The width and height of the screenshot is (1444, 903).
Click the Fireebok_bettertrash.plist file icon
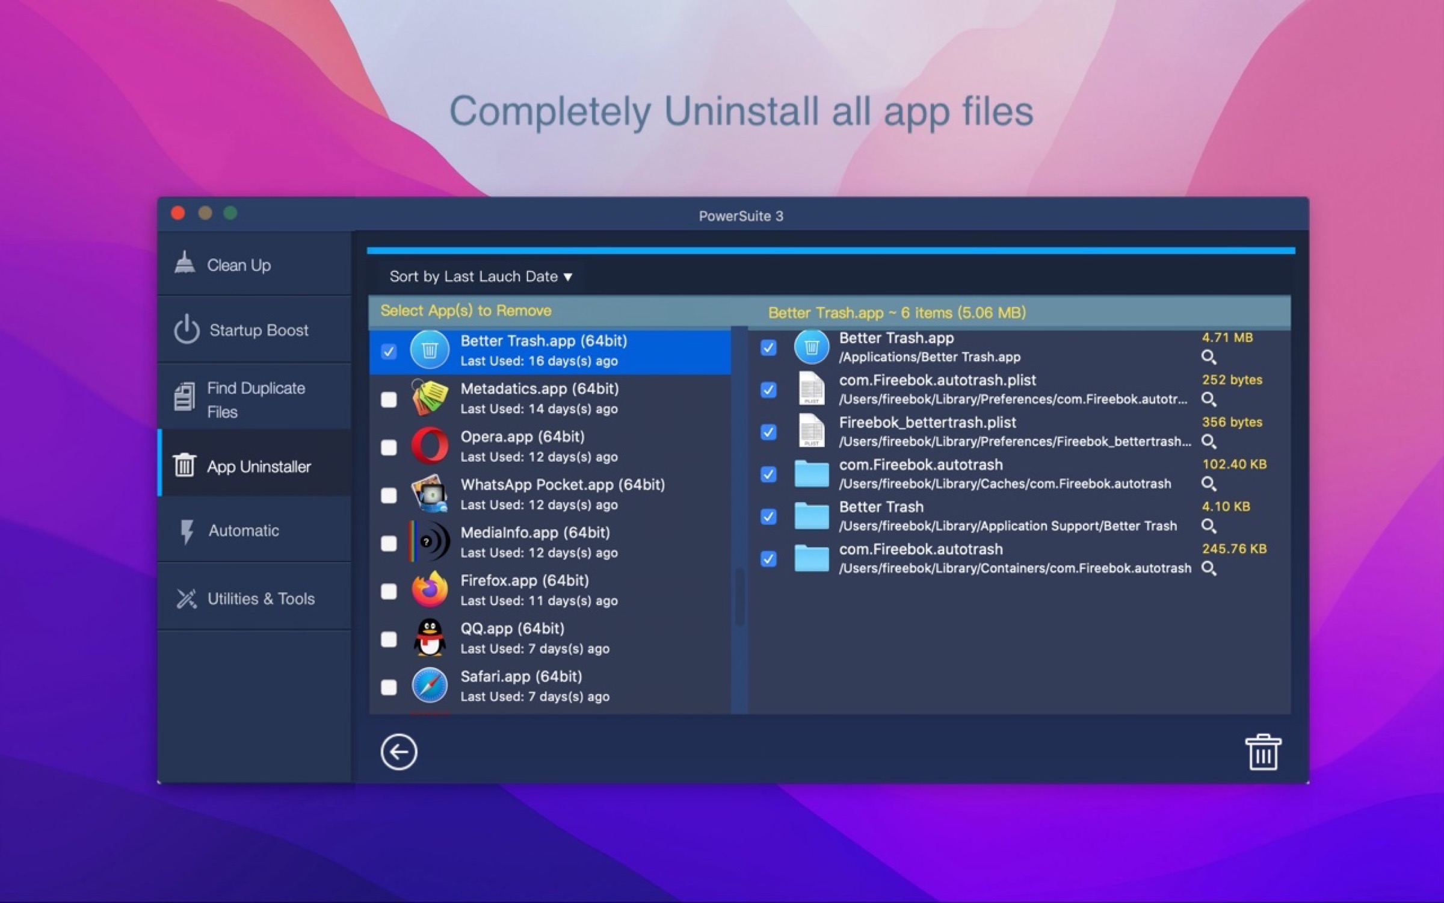pyautogui.click(x=811, y=430)
